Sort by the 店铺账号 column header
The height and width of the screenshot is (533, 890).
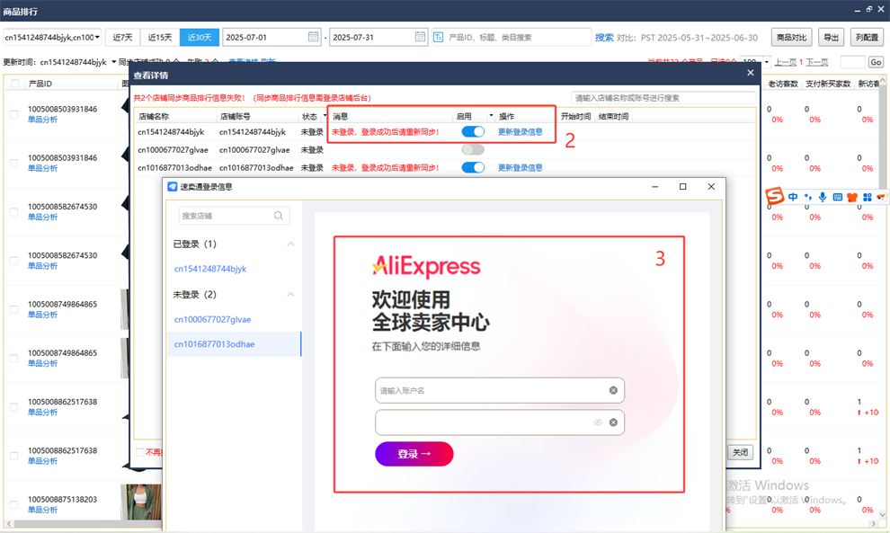(x=236, y=116)
